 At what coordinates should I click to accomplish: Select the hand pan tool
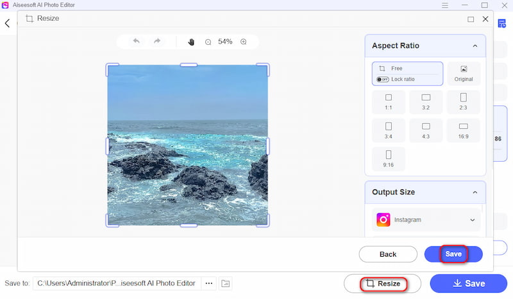pos(191,42)
